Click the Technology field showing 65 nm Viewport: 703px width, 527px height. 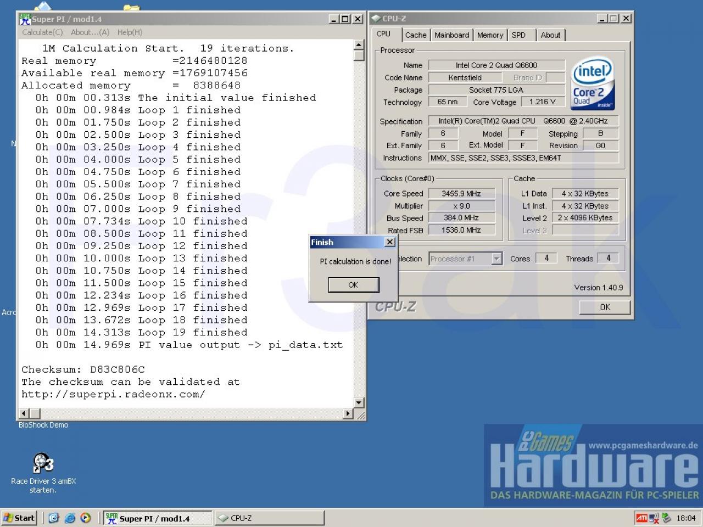click(x=448, y=102)
